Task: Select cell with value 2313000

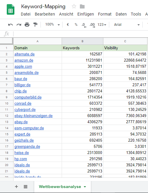Action: [83, 153]
